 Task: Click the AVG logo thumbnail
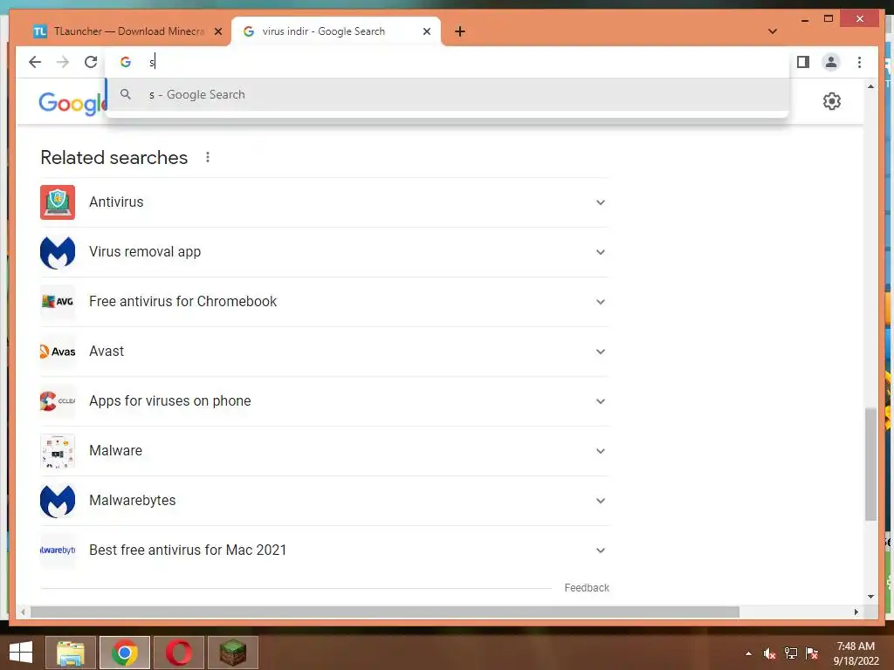click(x=58, y=301)
